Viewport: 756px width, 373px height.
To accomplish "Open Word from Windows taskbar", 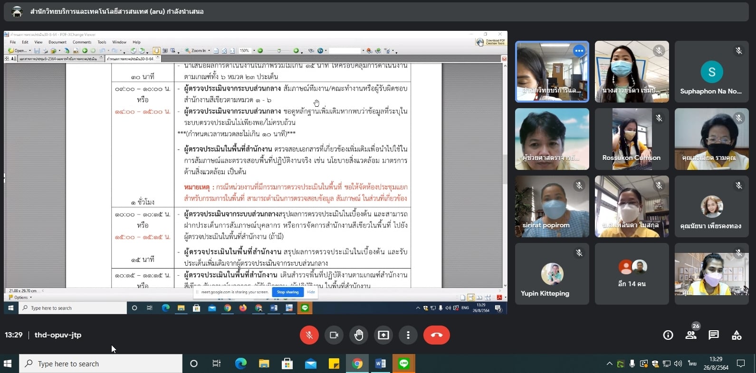I will pyautogui.click(x=381, y=364).
